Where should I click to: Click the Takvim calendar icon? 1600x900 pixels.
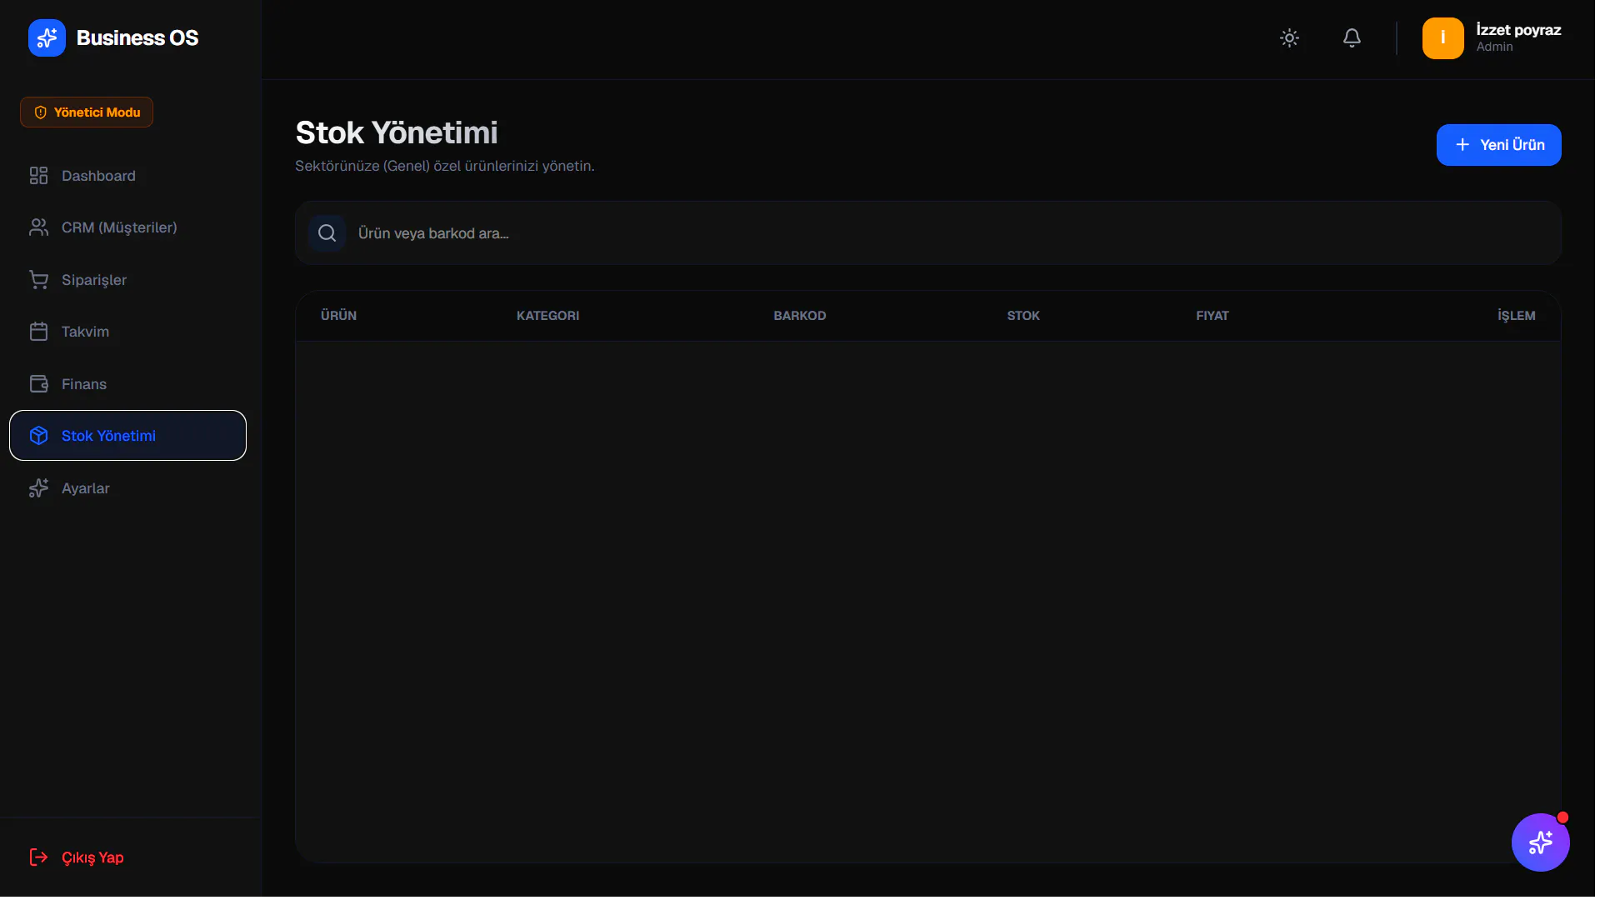(x=38, y=332)
